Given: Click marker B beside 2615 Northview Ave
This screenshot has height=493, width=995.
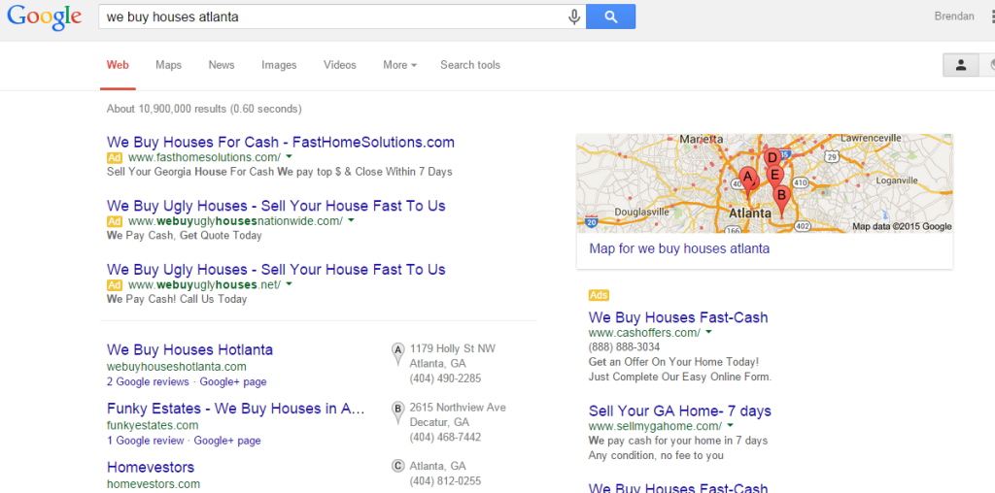Looking at the screenshot, I should point(397,413).
